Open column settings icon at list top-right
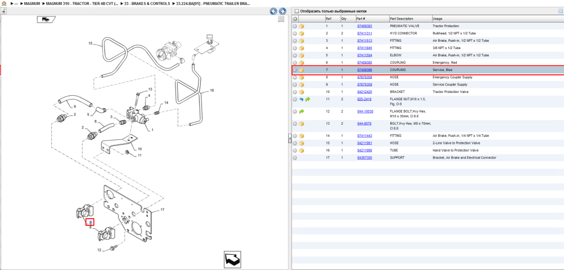The image size is (564, 270). 560,11
